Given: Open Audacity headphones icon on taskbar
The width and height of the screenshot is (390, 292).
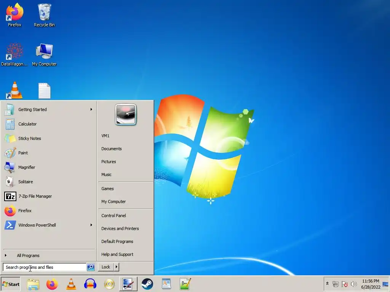Looking at the screenshot, I should coord(90,284).
